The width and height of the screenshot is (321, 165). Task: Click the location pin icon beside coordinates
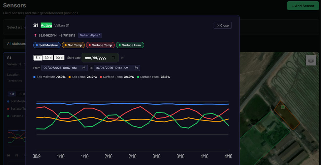click(36, 35)
